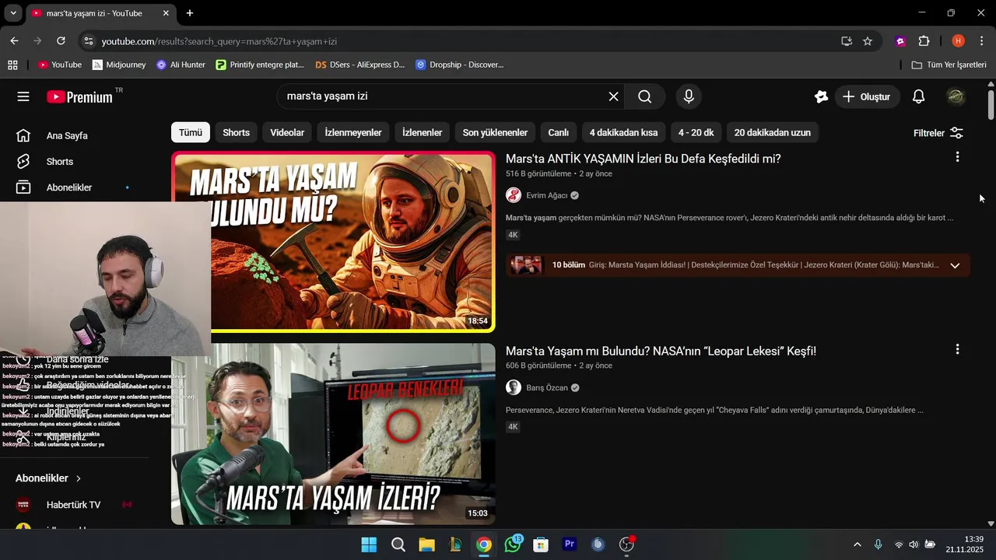Viewport: 996px width, 560px height.
Task: Click the sparkle icon beside Oluştur
Action: click(x=821, y=96)
